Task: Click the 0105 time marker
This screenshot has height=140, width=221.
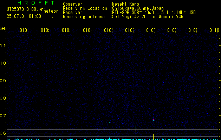Action: point(108,30)
